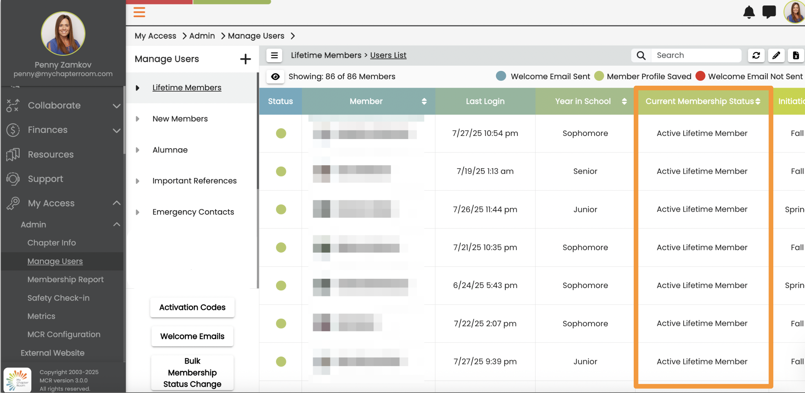Open the chat messages icon

click(x=769, y=12)
